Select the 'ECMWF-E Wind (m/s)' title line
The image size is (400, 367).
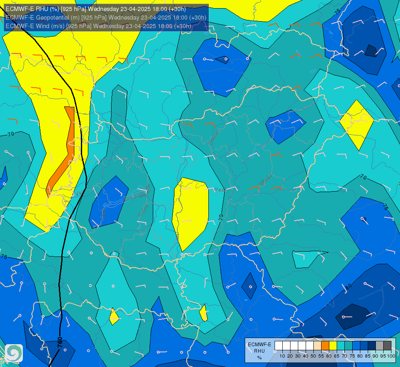pos(98,26)
